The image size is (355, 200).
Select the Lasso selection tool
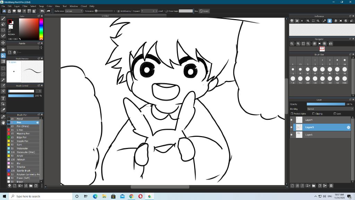click(3, 74)
